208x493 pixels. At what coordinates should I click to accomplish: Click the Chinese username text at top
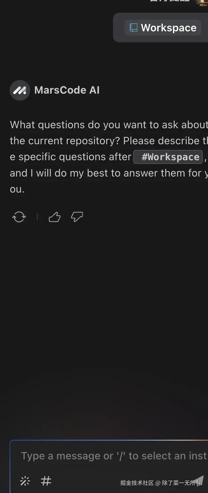coord(169,1)
